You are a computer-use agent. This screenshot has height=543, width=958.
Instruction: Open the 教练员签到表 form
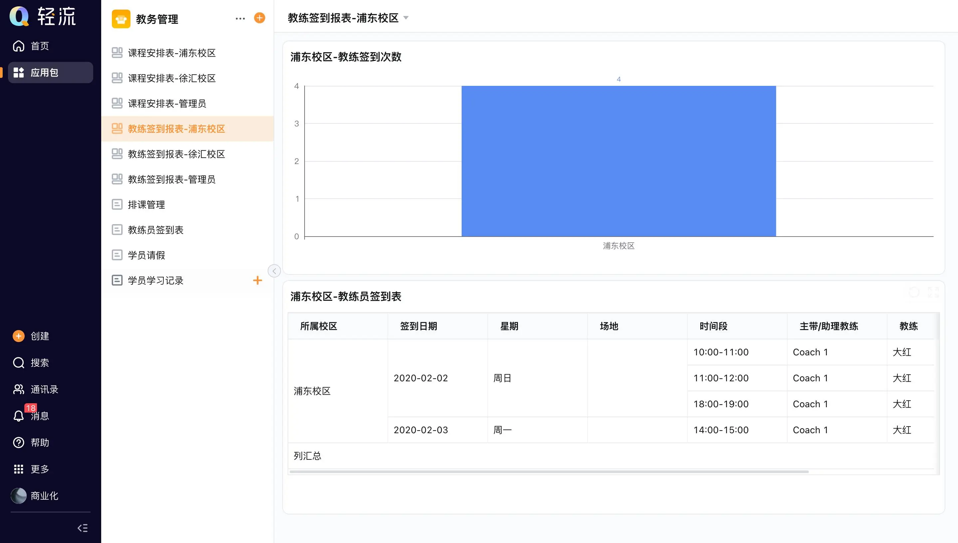(x=155, y=230)
